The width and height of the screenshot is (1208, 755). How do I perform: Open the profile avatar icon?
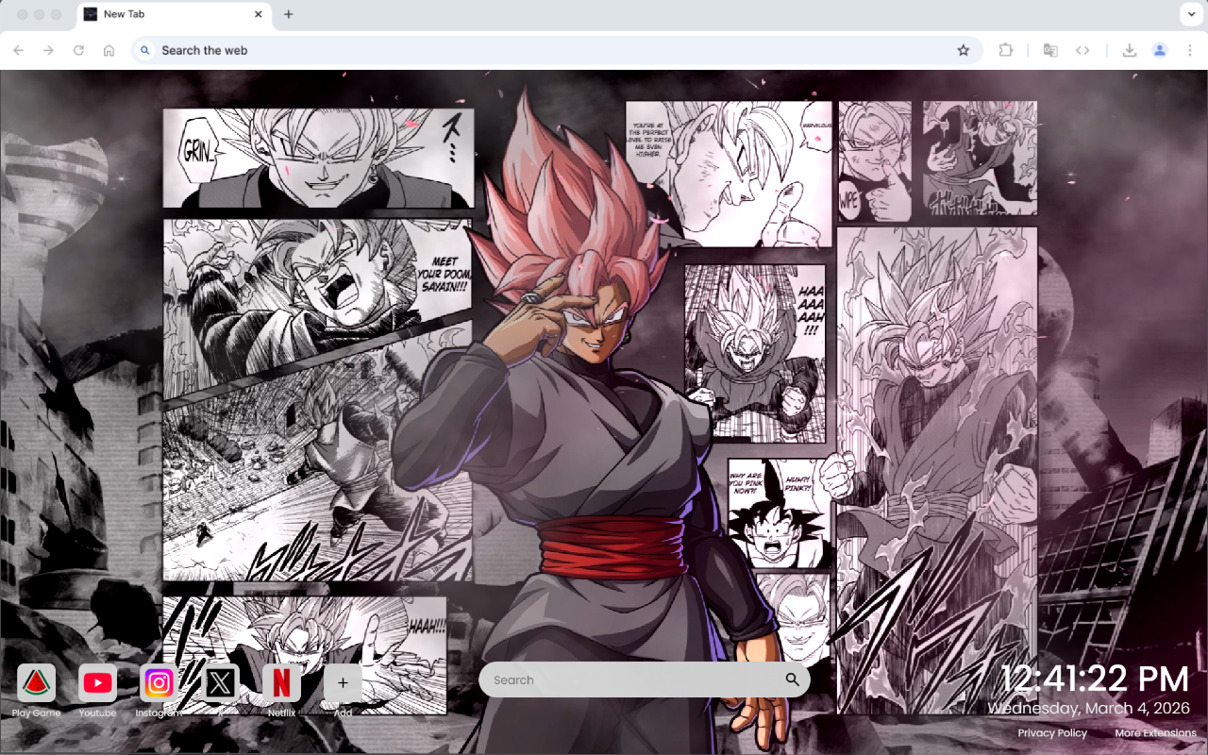(x=1160, y=50)
